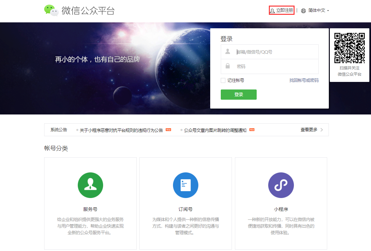The width and height of the screenshot is (371, 251).
Task: Open announcement 公众号文章内图片跳转的调整通知
Action: [215, 130]
